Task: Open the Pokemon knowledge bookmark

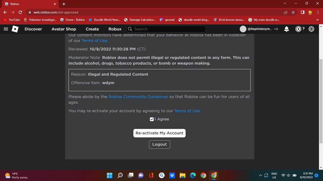Action: point(40,20)
